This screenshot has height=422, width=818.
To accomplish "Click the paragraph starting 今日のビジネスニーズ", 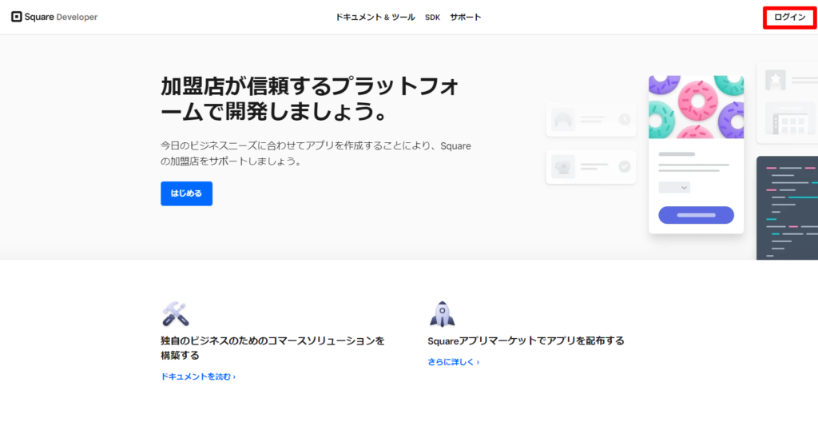I will coord(316,153).
